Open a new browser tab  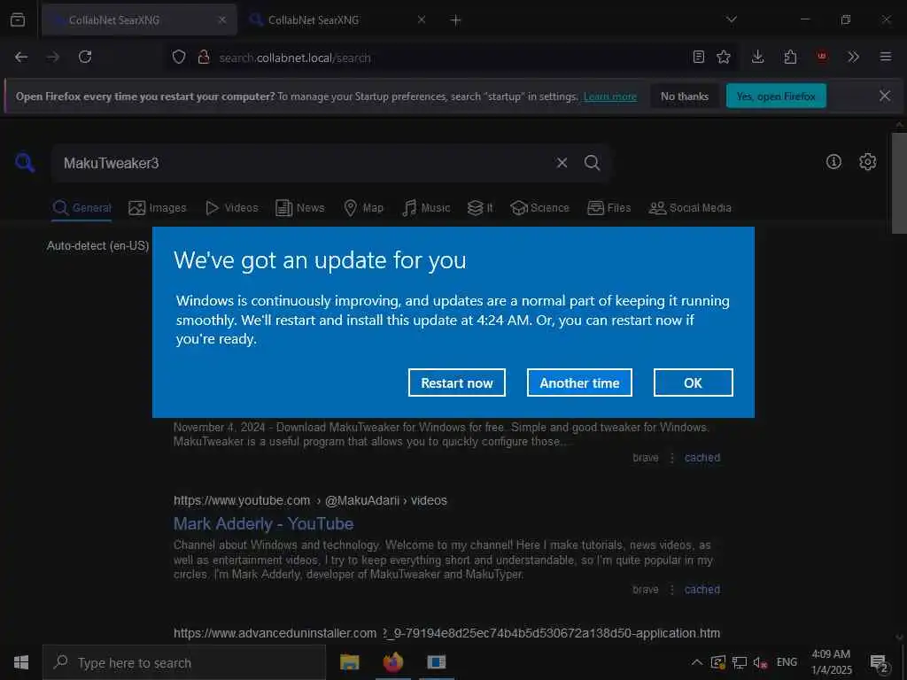click(x=456, y=20)
